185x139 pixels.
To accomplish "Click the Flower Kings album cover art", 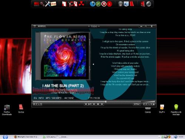I will coord(63,56).
